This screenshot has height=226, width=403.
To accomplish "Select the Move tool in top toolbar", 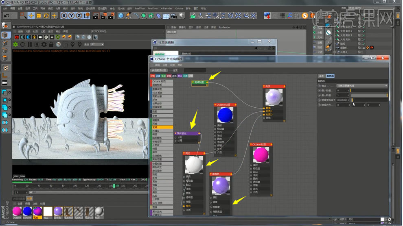I will pyautogui.click(x=31, y=15).
